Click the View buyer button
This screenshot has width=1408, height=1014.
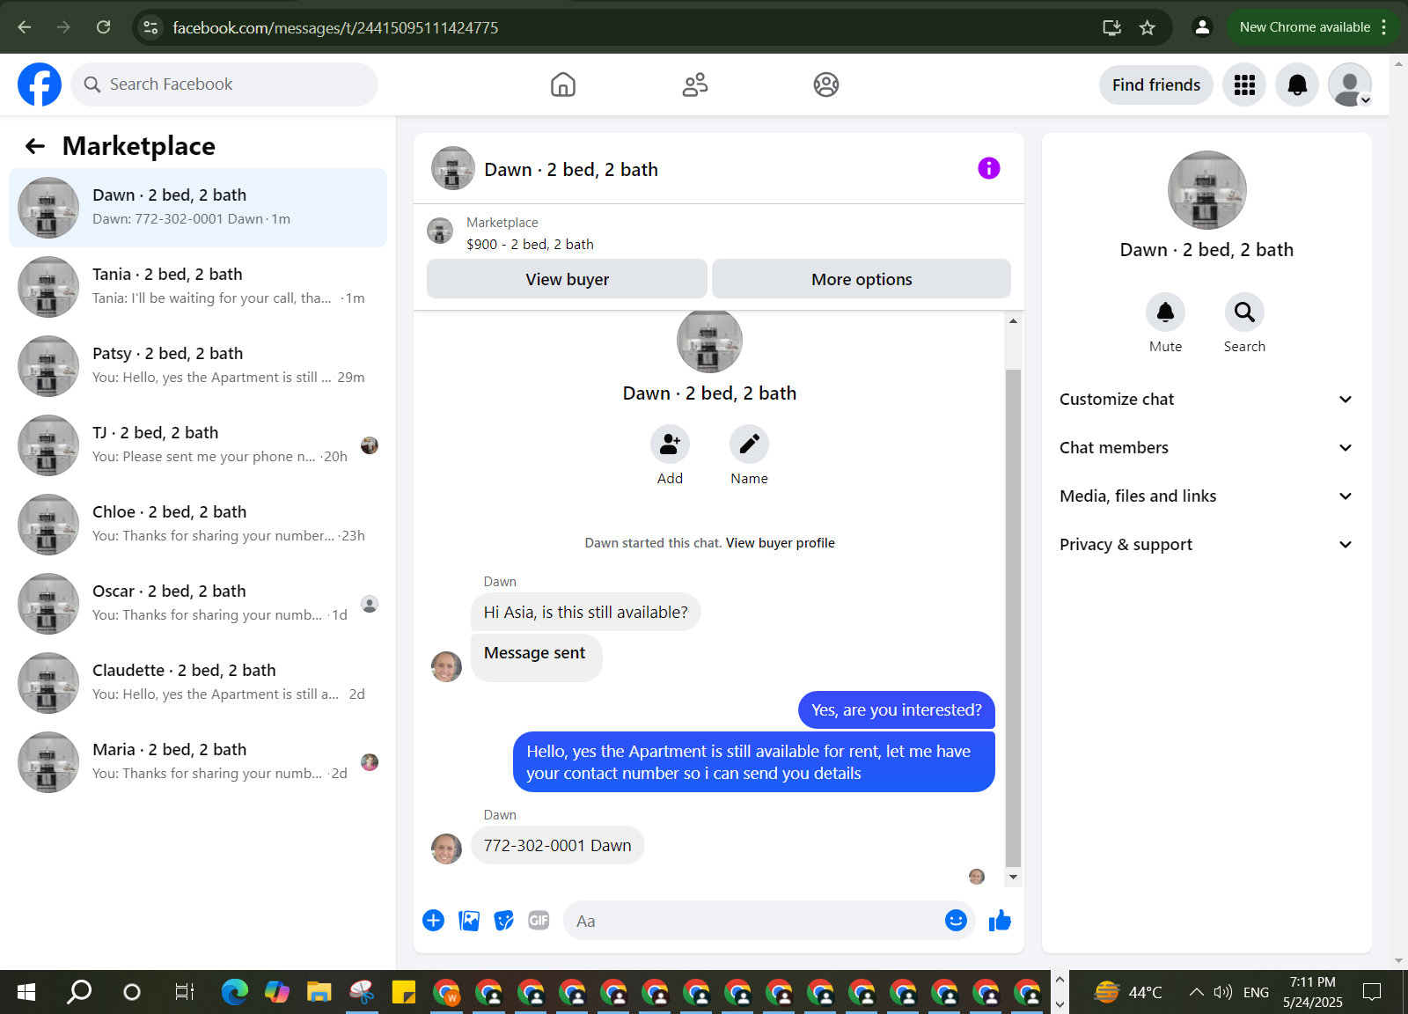coord(567,279)
